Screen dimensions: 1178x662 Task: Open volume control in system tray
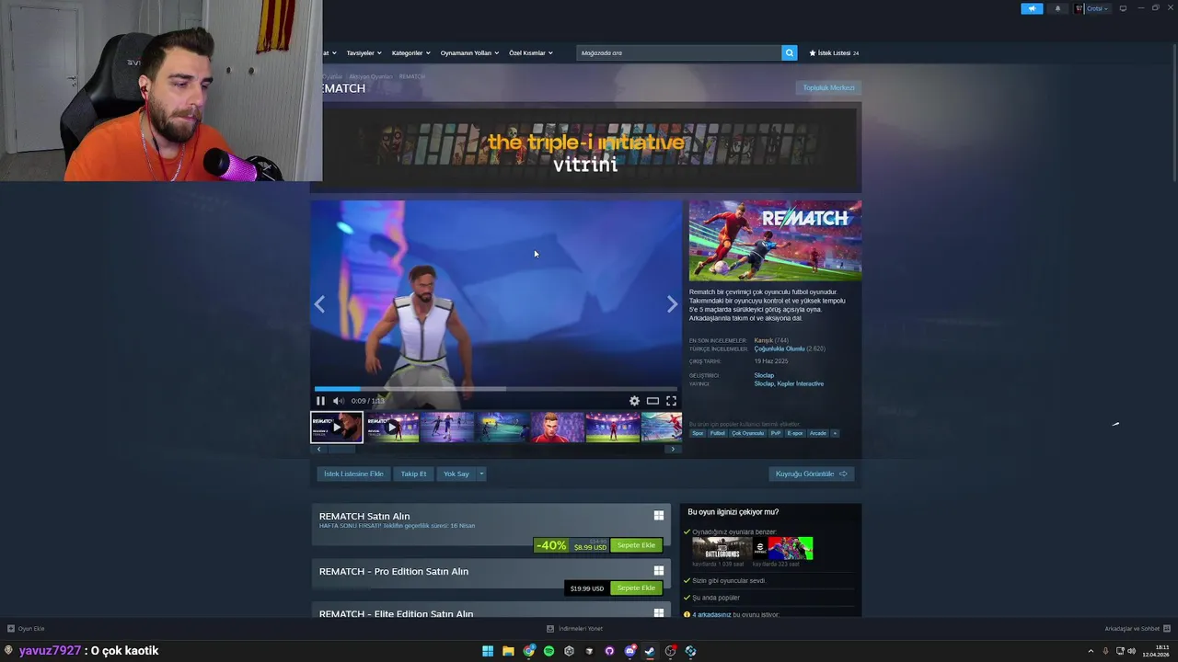[1131, 651]
